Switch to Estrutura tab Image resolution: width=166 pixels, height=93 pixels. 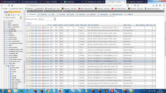(x=42, y=14)
